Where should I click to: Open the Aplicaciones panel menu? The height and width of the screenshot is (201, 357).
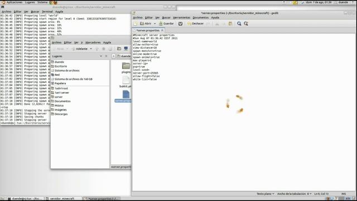coord(15,2)
